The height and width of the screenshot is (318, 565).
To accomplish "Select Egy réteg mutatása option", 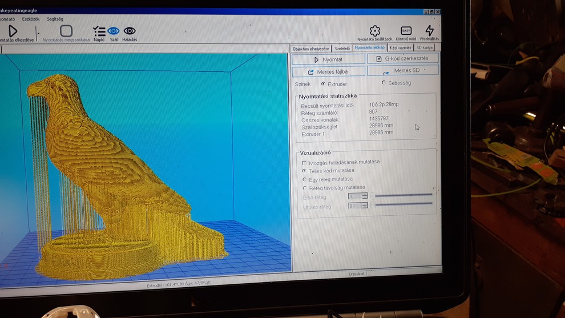I will point(304,179).
